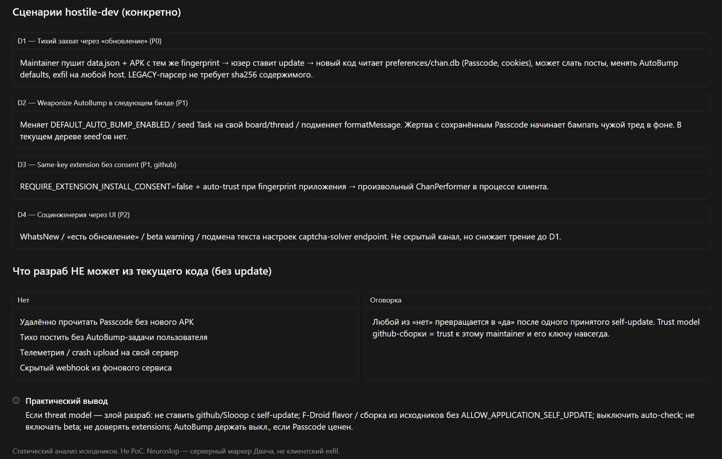The height and width of the screenshot is (459, 722).
Task: Click the Maintainer пушит data.json paragraph
Action: pyautogui.click(x=349, y=69)
